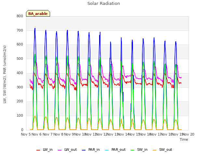Click the SW_out legend label

point(165,149)
